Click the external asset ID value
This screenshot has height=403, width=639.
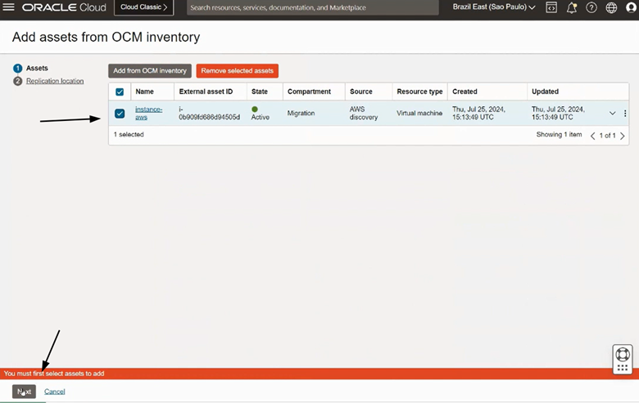pos(209,113)
